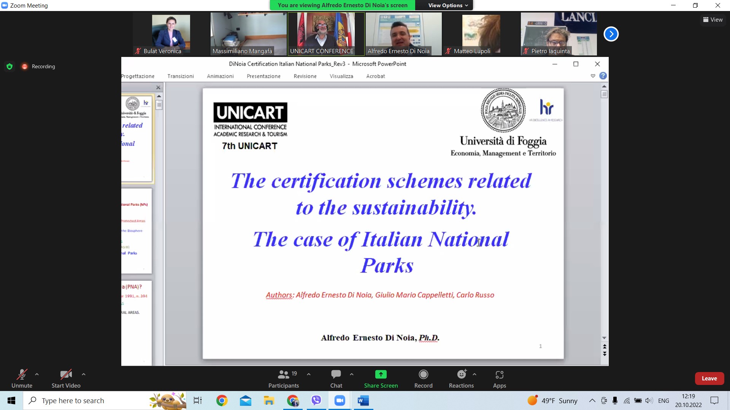The width and height of the screenshot is (730, 410).
Task: Leave the meeting
Action: pos(709,378)
